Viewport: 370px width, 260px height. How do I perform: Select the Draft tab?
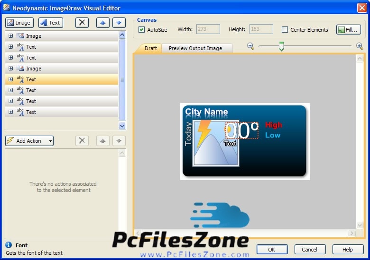[151, 48]
